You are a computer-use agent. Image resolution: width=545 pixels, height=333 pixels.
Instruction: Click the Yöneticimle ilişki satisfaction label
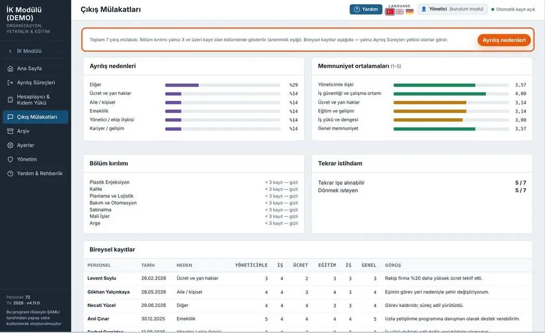click(336, 85)
